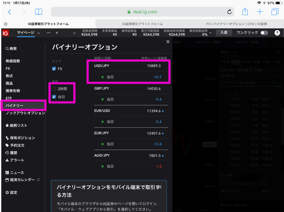
Task: Open ニュース news
Action: coord(15,173)
